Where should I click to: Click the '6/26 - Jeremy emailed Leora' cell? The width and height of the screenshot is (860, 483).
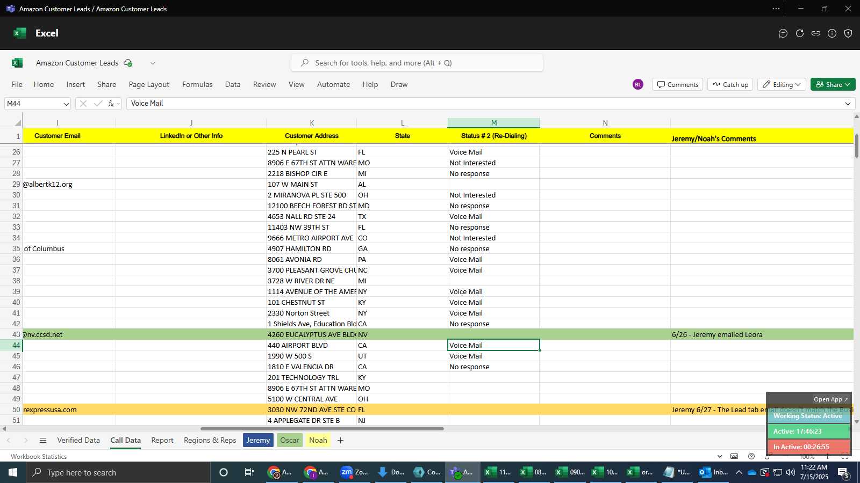coord(762,334)
